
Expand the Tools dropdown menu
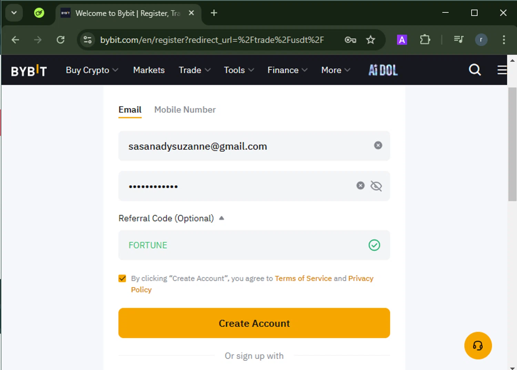(x=239, y=70)
